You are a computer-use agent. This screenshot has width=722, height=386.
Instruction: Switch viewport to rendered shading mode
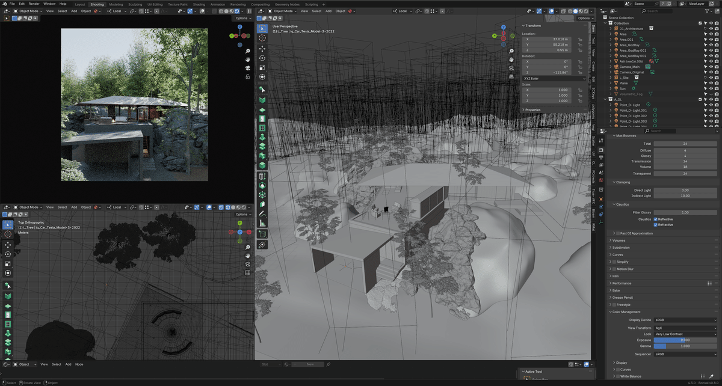click(585, 10)
